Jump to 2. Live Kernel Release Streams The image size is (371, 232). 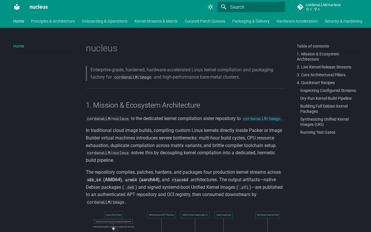324,67
